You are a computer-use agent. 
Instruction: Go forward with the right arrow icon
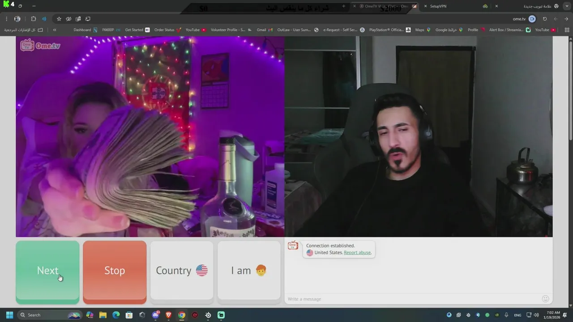(566, 19)
